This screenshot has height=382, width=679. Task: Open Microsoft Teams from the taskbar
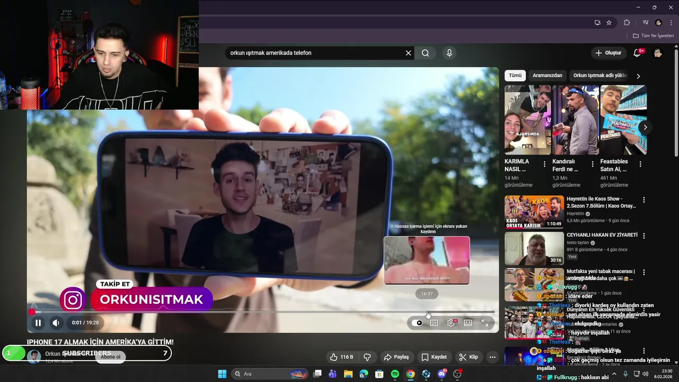pyautogui.click(x=333, y=374)
